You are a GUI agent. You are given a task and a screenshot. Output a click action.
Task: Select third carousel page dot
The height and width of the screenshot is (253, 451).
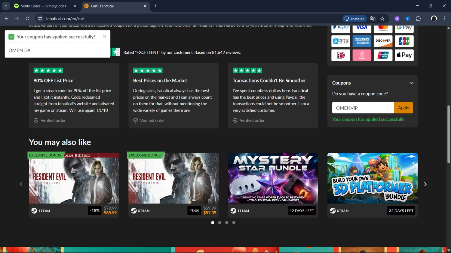click(x=227, y=223)
